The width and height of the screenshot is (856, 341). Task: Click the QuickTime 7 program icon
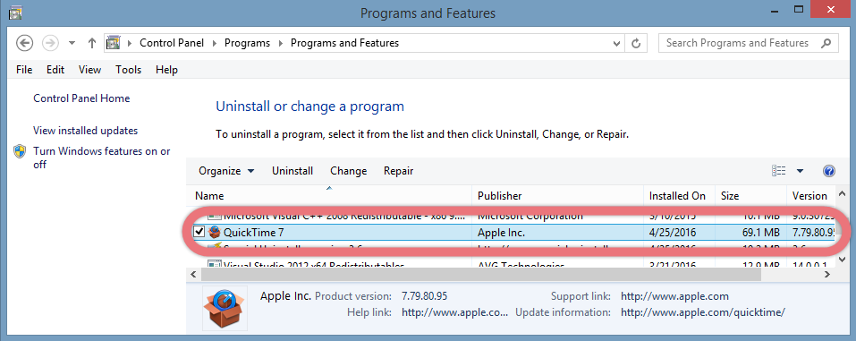click(x=215, y=232)
